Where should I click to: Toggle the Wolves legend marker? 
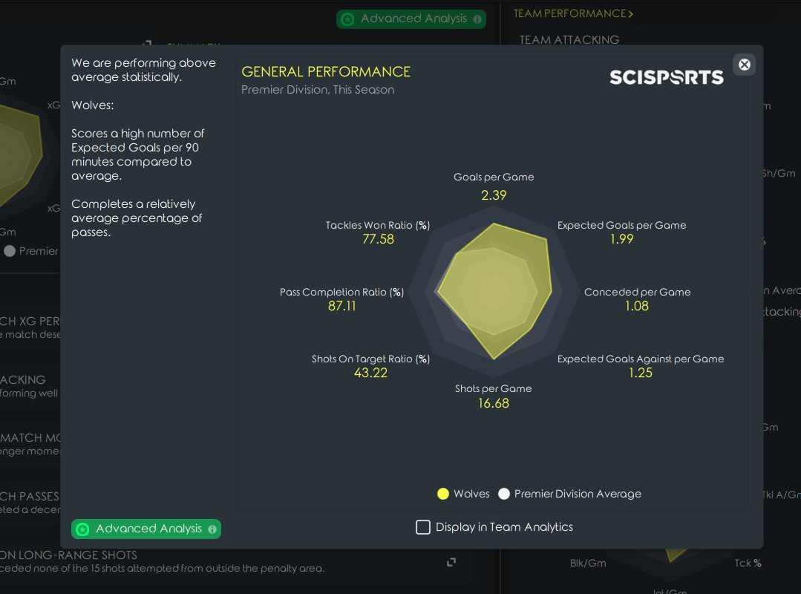443,494
